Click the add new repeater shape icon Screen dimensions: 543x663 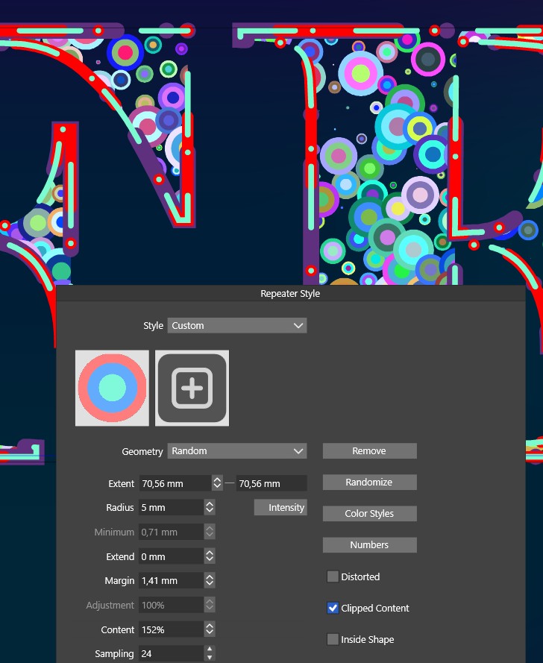(x=192, y=389)
